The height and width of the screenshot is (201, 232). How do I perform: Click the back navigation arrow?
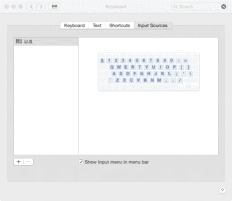tap(32, 7)
